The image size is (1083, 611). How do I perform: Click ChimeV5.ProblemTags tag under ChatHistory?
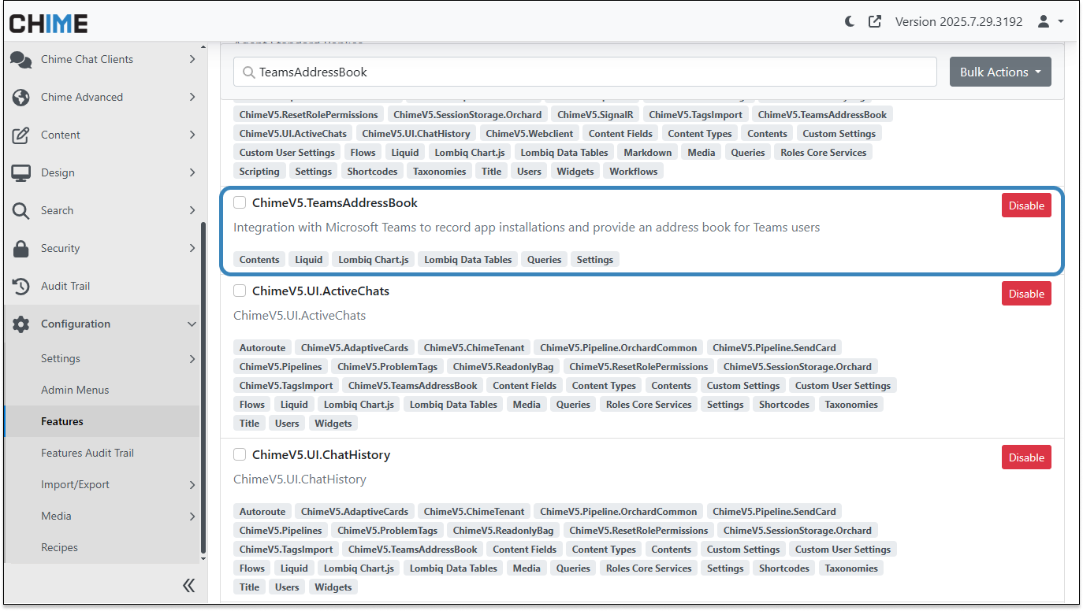tap(387, 530)
